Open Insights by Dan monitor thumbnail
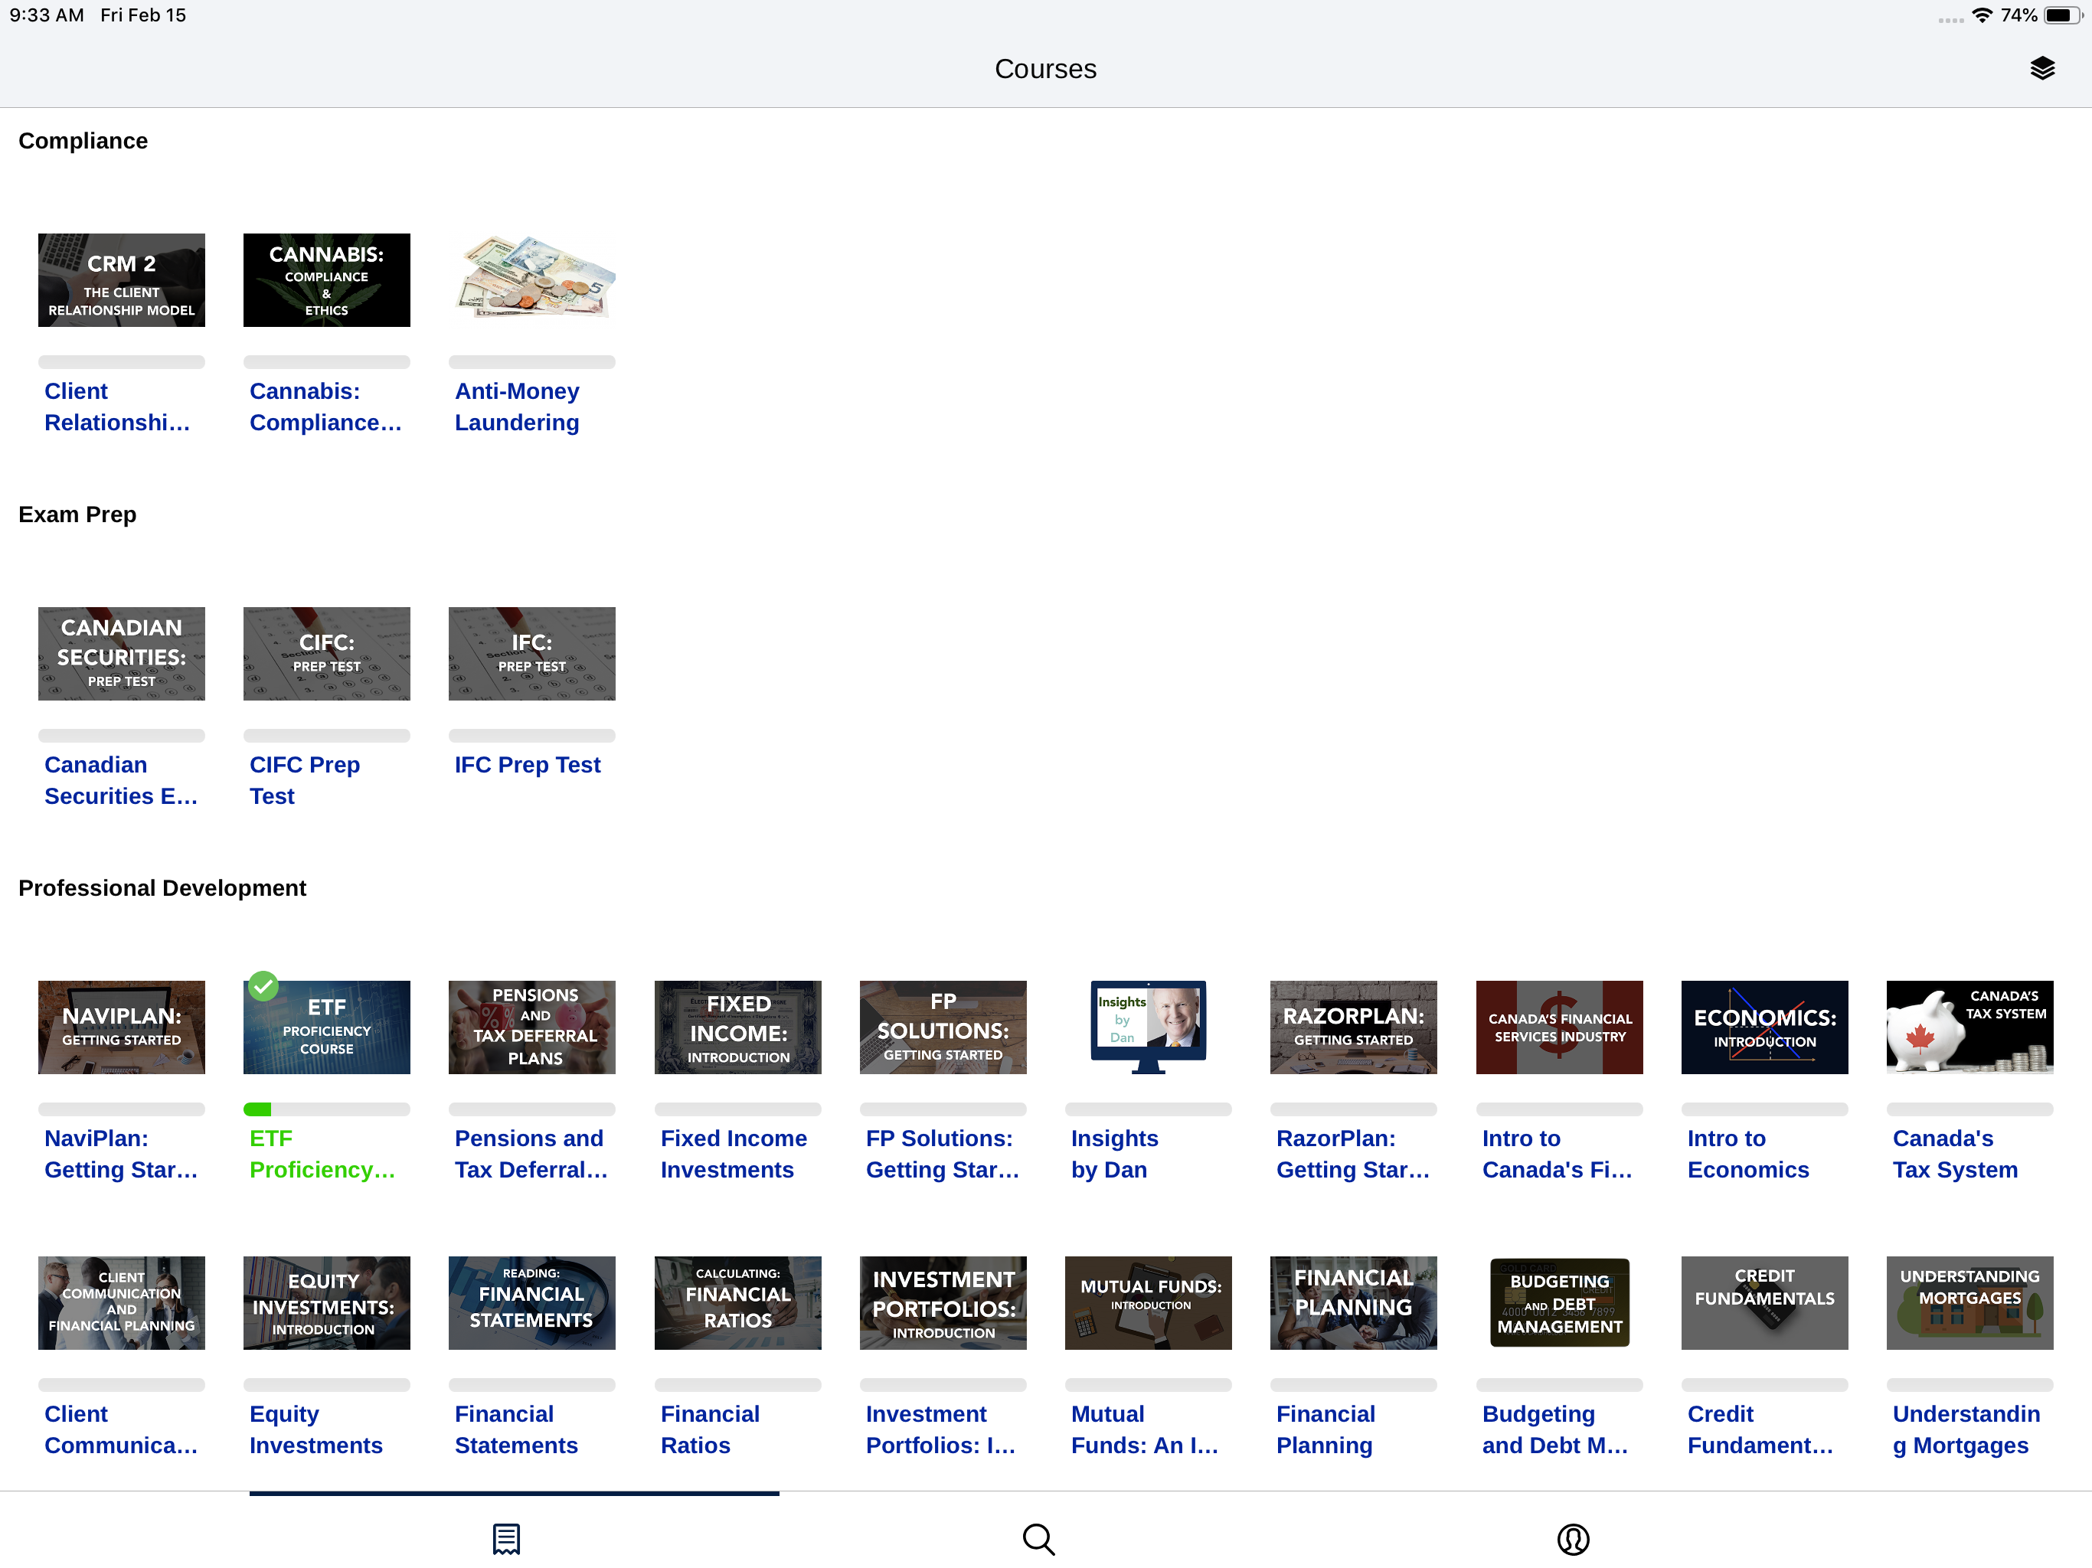Viewport: 2092px width, 1568px height. click(1148, 1027)
